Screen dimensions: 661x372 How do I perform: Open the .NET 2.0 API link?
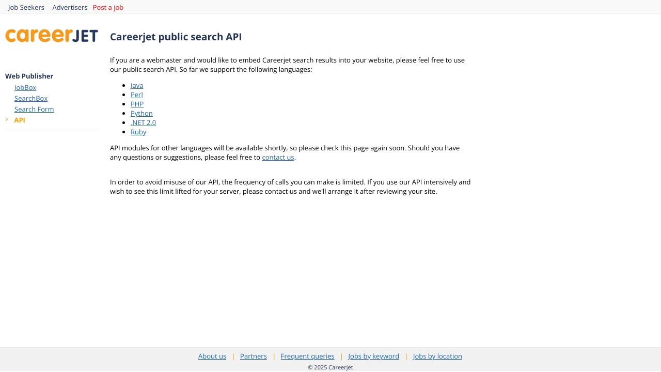click(x=143, y=122)
